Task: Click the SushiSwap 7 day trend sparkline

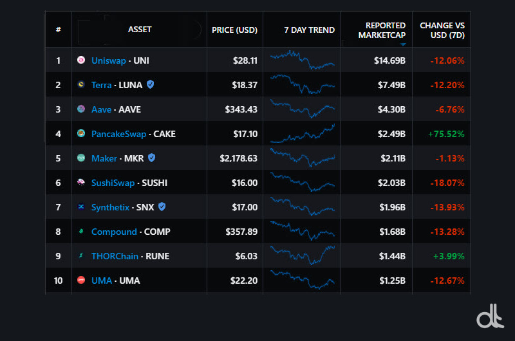Action: click(x=303, y=182)
